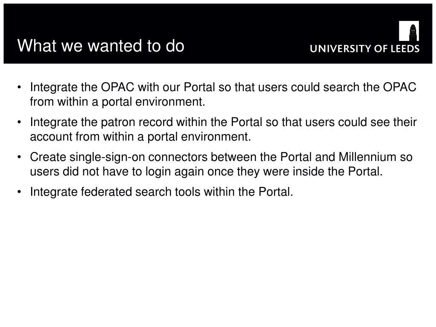Screen dimensions: 436x327
Task: Click the UNIVERSITY OF LEEDS wordmark
Action: [364, 49]
